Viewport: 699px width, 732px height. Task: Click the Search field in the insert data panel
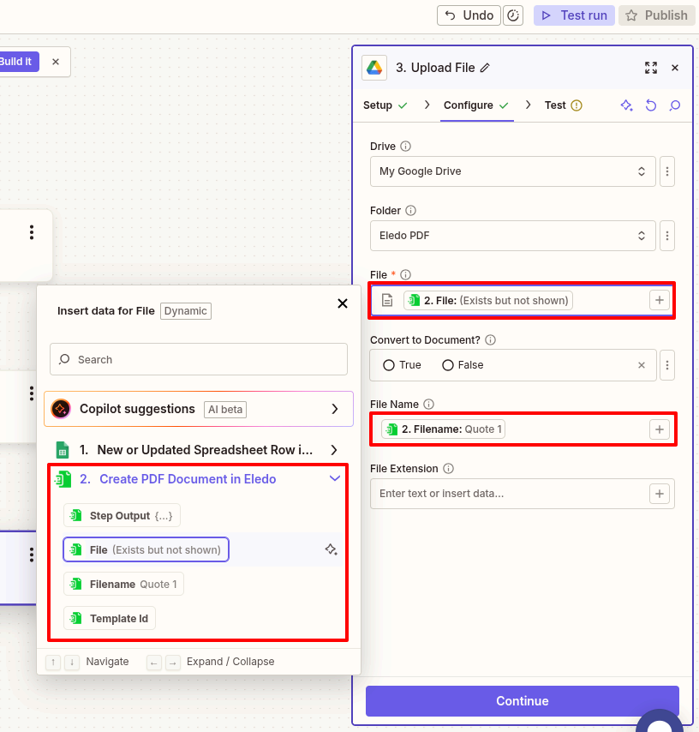198,359
